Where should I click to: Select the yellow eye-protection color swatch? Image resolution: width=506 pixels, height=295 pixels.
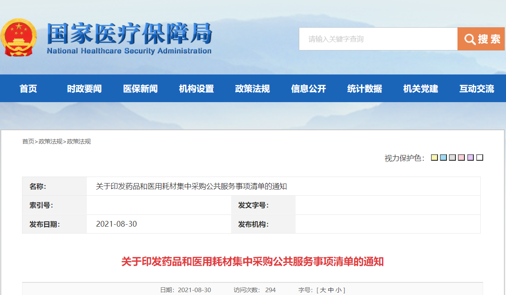tap(434, 158)
